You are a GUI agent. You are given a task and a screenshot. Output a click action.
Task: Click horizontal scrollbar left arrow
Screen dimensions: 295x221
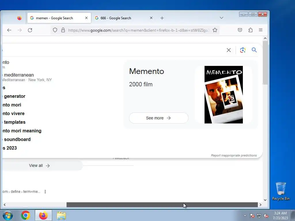click(5, 205)
